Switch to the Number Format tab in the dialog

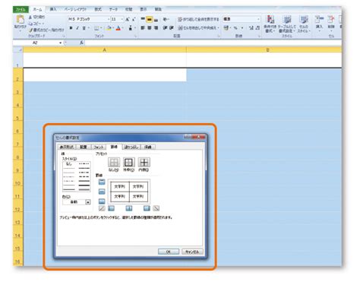[67, 147]
